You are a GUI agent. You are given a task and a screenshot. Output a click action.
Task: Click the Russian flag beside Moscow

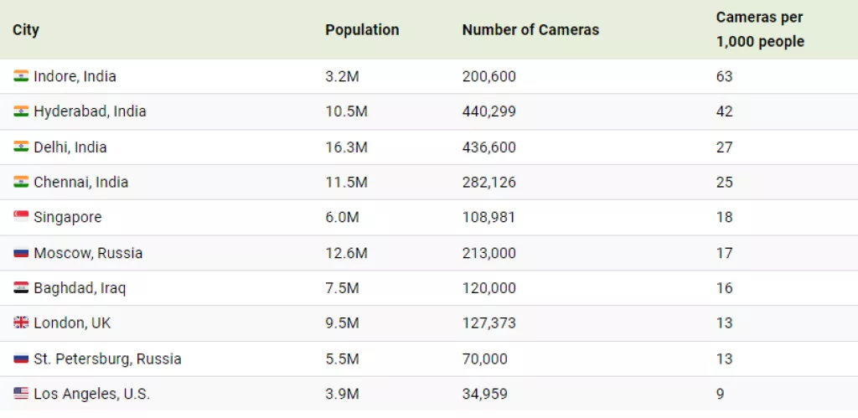pyautogui.click(x=21, y=253)
